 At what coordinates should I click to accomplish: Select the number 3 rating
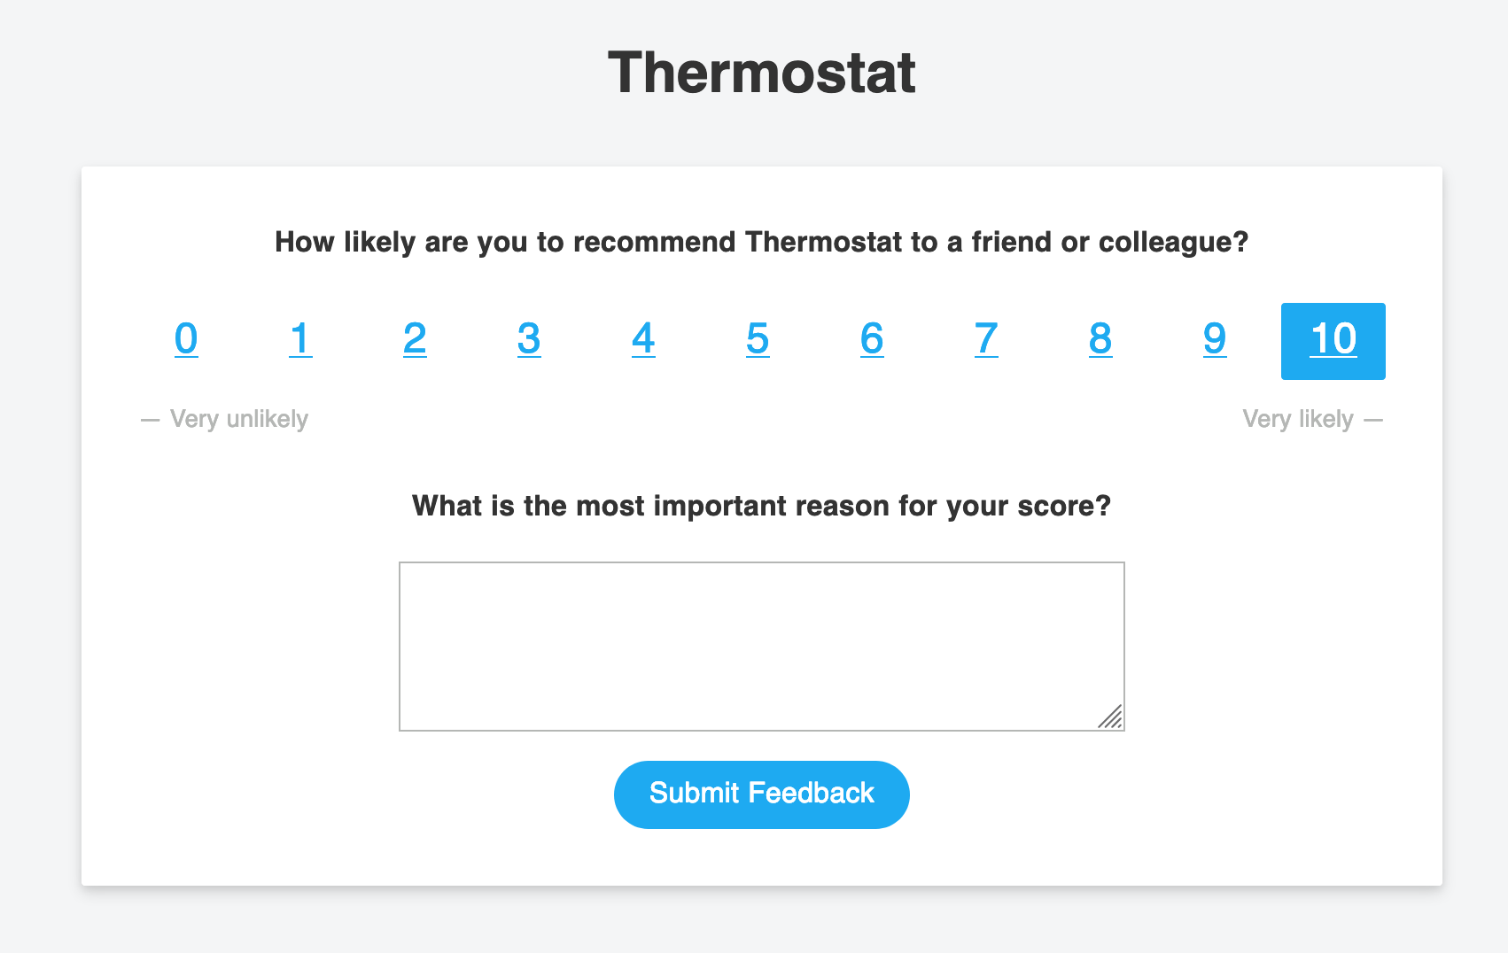529,340
